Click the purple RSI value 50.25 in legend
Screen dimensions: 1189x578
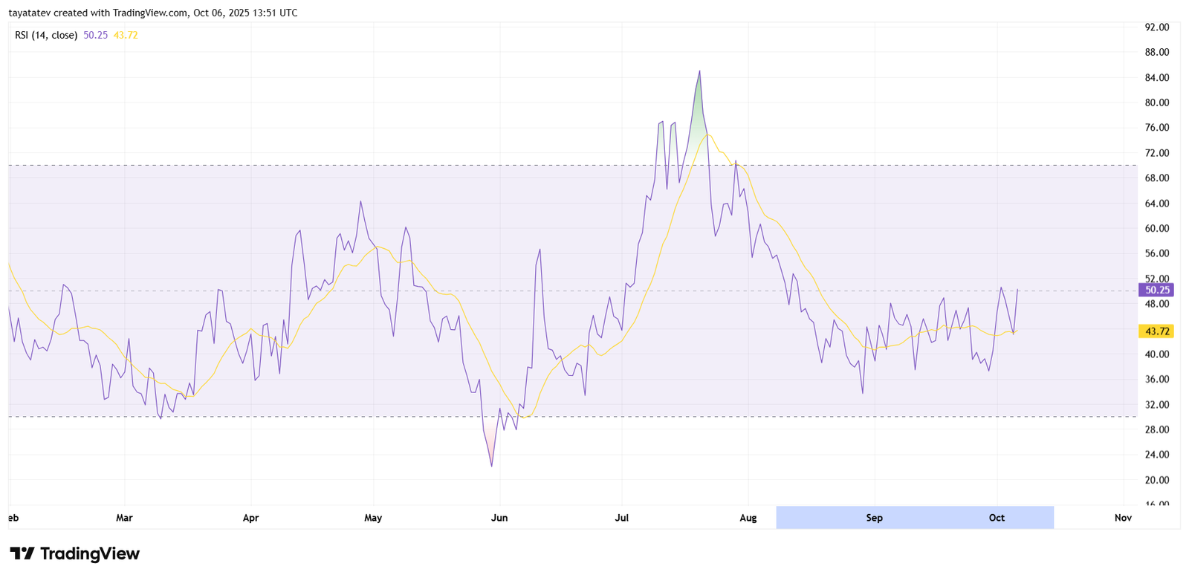96,35
